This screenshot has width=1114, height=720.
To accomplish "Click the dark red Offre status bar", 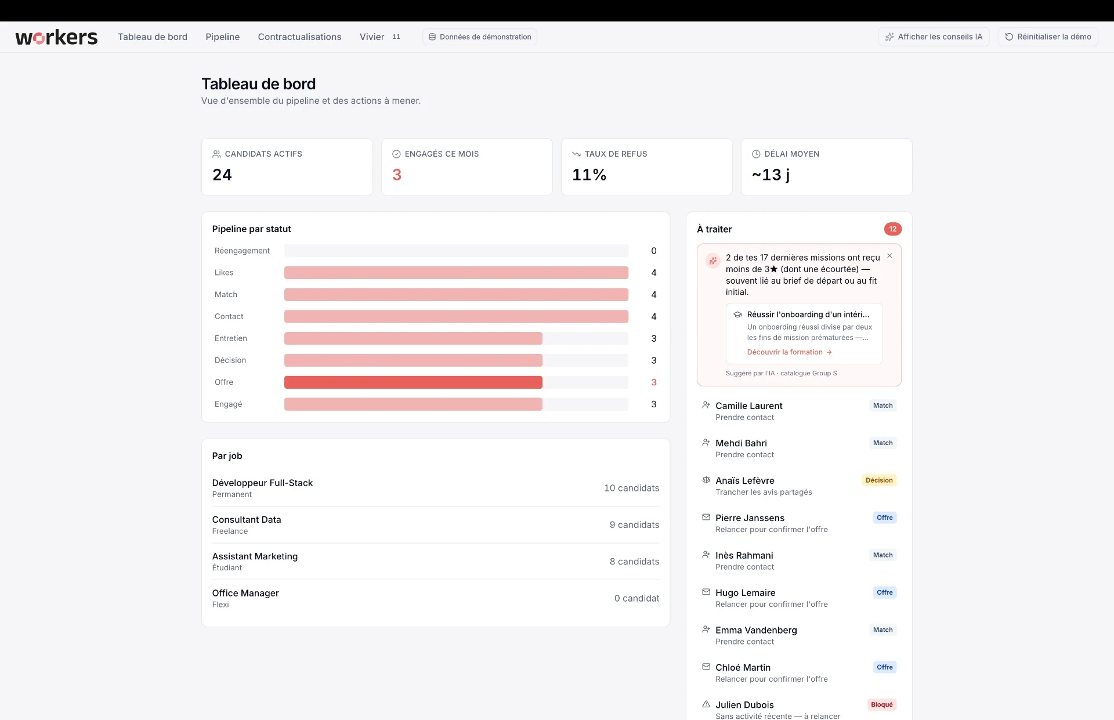I will pos(413,382).
